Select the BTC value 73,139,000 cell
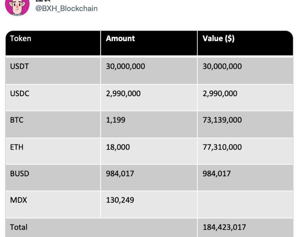 pyautogui.click(x=245, y=124)
